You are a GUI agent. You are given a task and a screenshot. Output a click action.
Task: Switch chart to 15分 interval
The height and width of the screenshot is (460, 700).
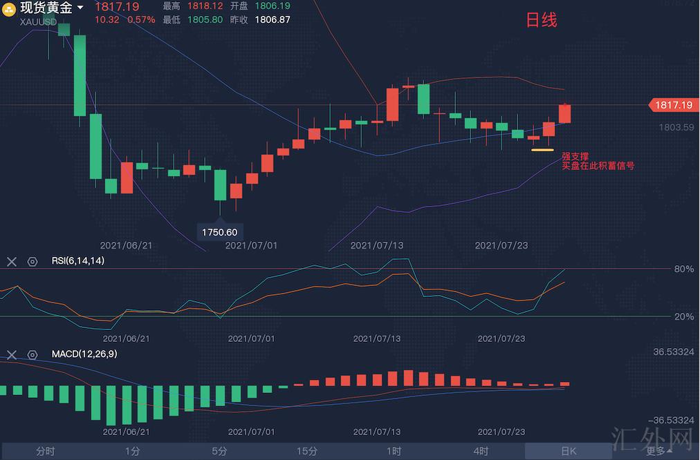pos(306,451)
